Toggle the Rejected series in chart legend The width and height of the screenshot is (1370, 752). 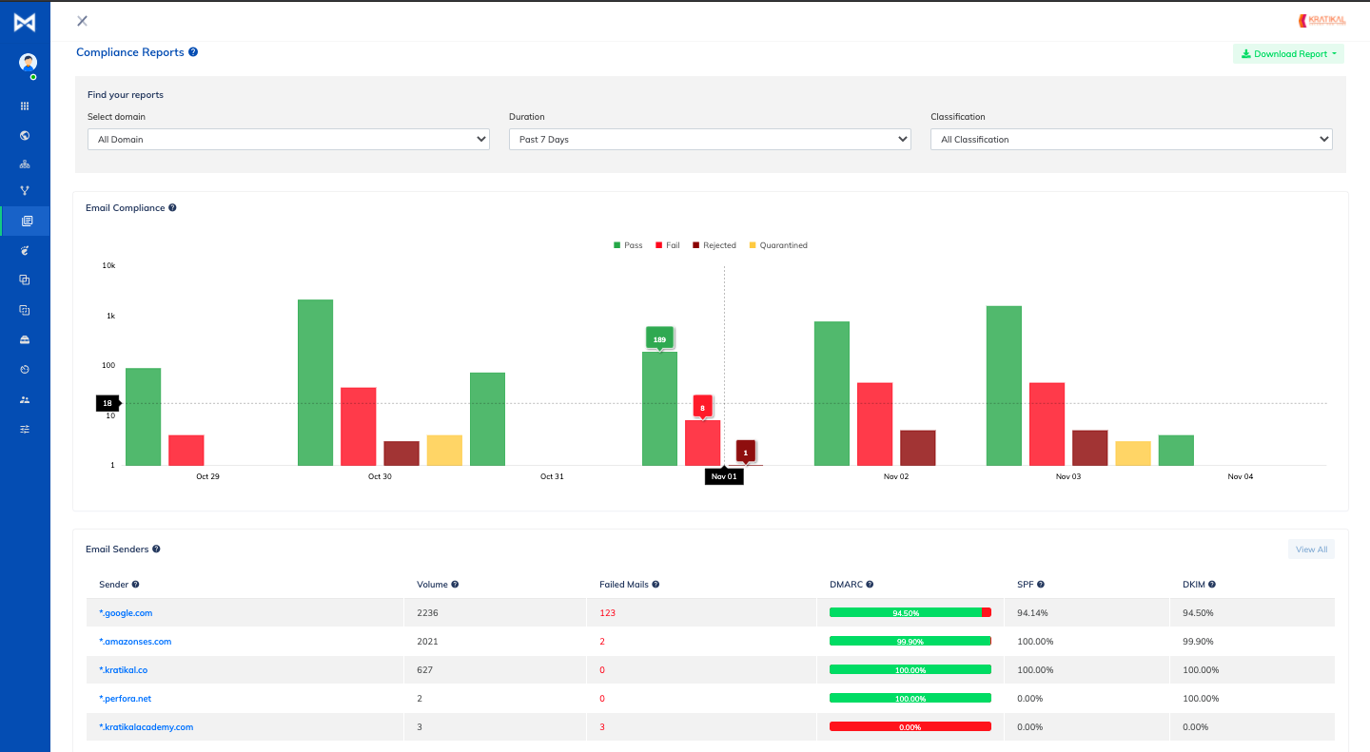pos(714,245)
